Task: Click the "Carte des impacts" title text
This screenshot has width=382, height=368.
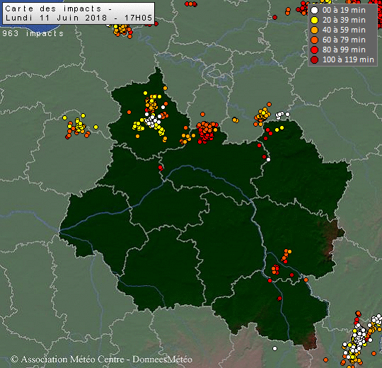Action: coord(53,8)
